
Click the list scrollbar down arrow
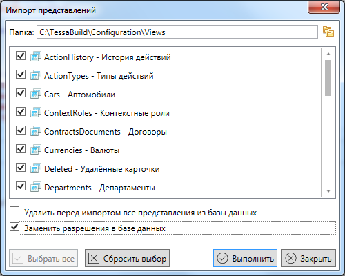328,191
